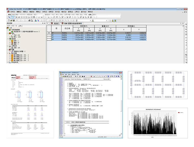Click the Save icon in midas Gen toolbar

point(14,20)
